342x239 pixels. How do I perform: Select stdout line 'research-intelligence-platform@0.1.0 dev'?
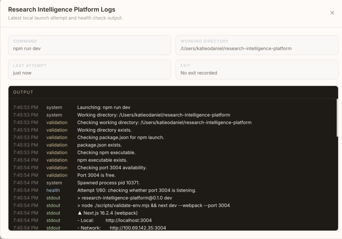click(125, 198)
